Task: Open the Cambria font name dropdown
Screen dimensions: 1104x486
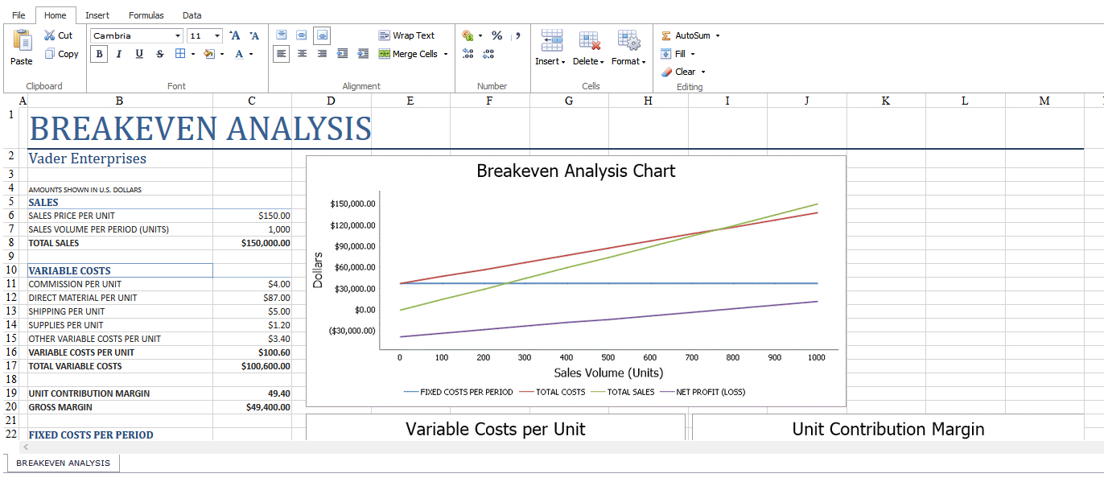Action: point(178,36)
